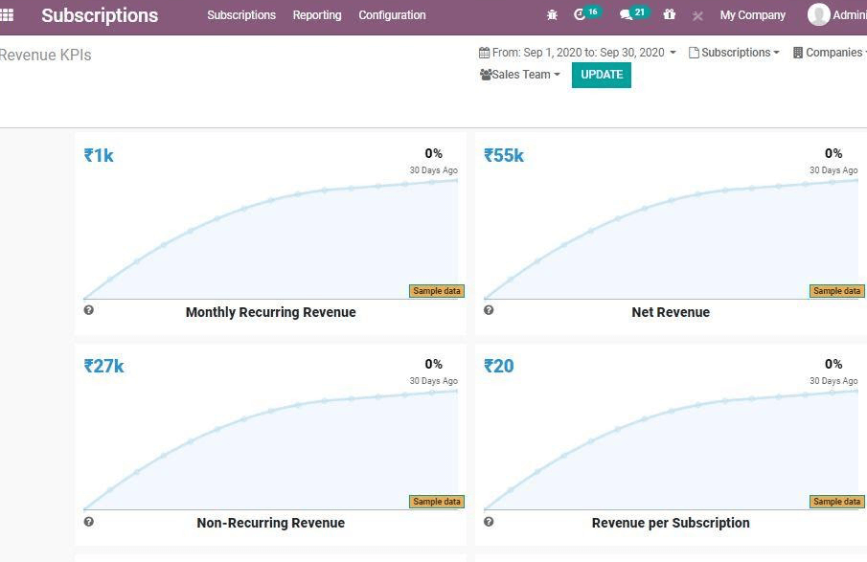Click the ₹55k value
This screenshot has width=867, height=562.
point(504,155)
